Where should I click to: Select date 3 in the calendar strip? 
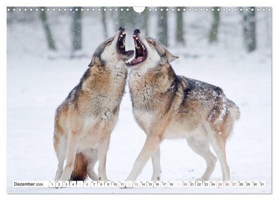66,184
